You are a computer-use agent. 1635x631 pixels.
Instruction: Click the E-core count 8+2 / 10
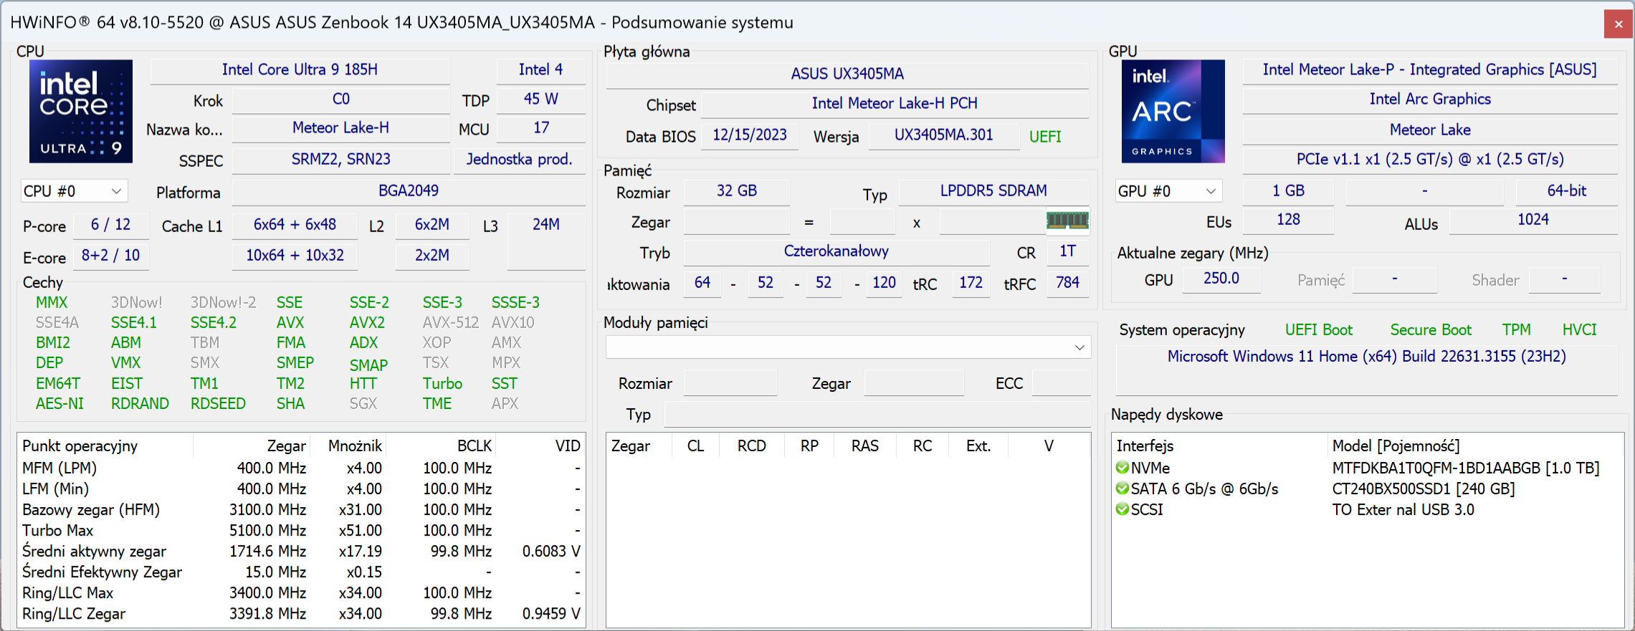coord(110,256)
